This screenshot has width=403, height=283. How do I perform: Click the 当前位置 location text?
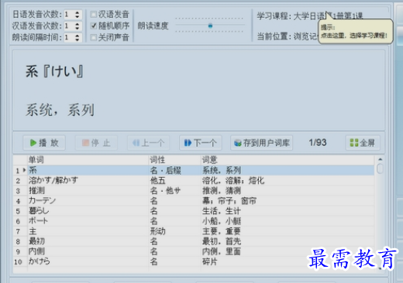pyautogui.click(x=288, y=36)
